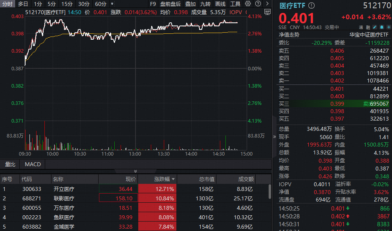Image resolution: width=392 pixels, height=231 pixels.
Task: Toggle the 叠加 overlay mode
Action: tap(190, 4)
